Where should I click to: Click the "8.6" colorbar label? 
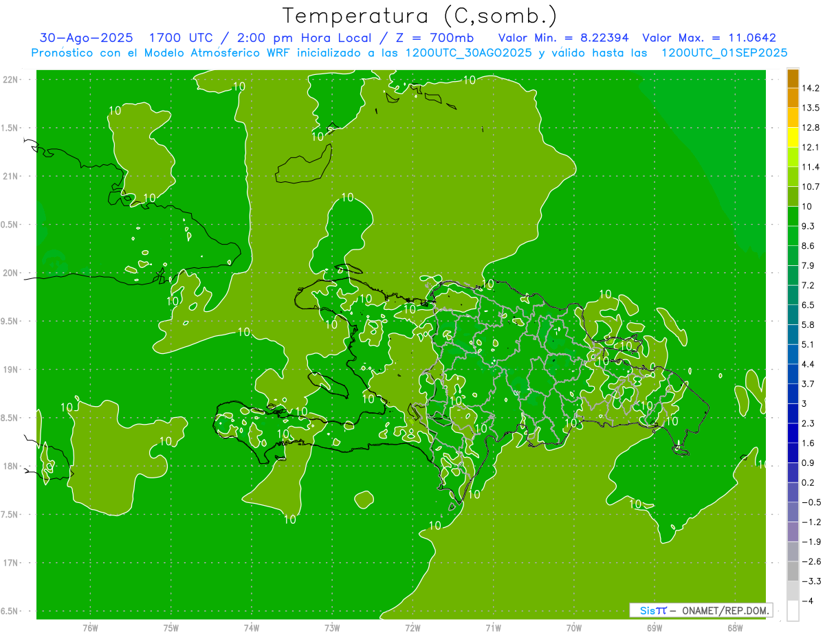[x=808, y=246]
